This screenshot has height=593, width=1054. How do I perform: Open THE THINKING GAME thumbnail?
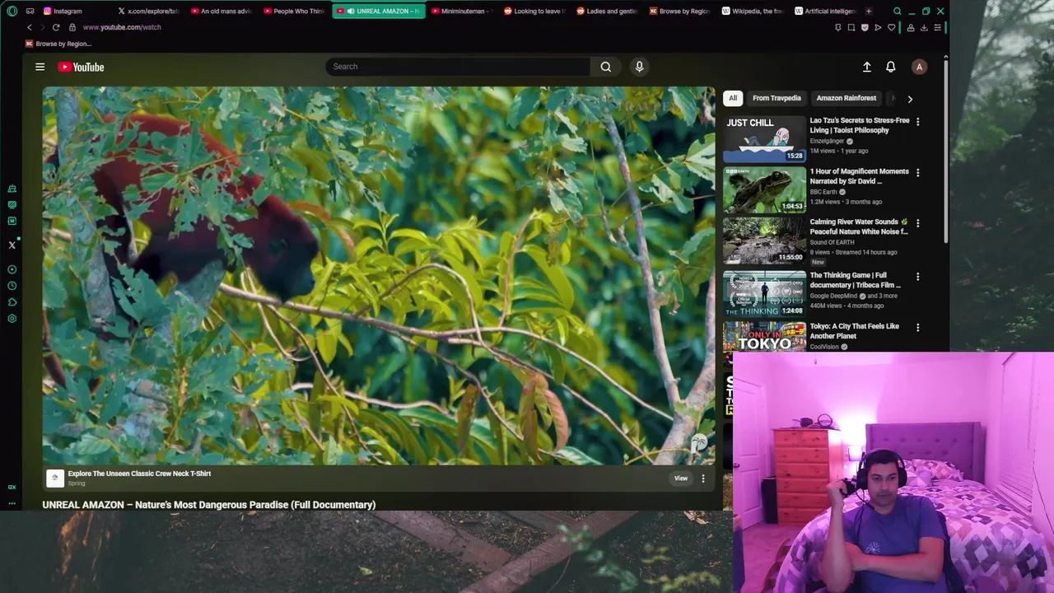coord(765,293)
